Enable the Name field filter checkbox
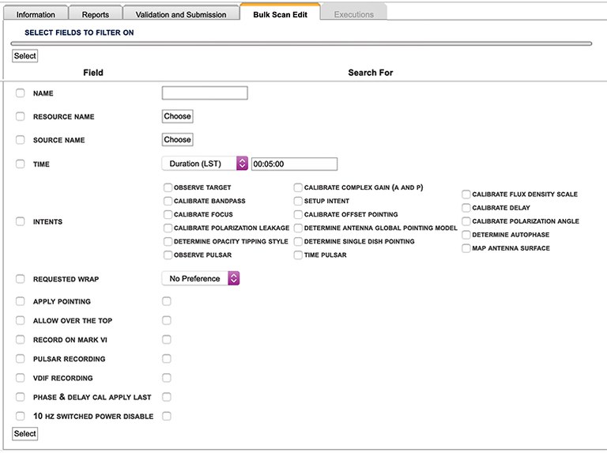The image size is (607, 453). tap(21, 93)
